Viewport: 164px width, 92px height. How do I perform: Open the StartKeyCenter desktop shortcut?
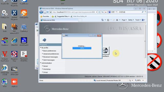click(5, 41)
